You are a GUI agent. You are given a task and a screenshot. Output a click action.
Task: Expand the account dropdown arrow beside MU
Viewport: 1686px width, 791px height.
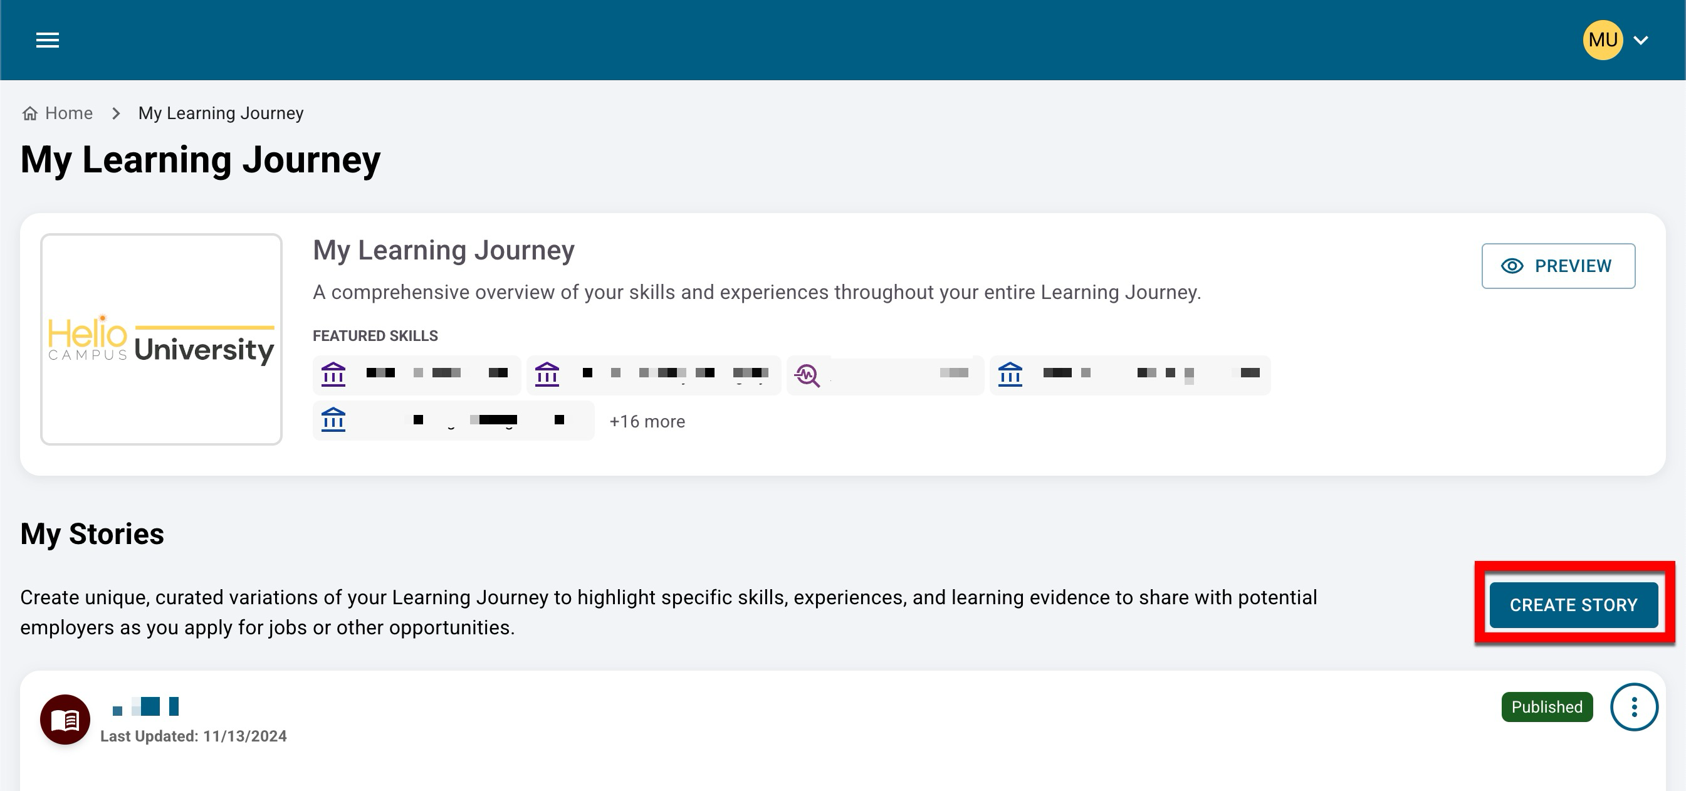pos(1641,41)
